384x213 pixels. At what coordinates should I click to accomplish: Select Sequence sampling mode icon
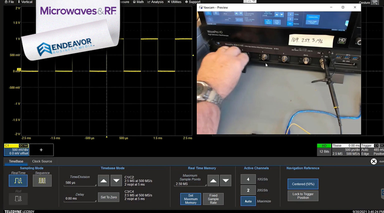42,180
